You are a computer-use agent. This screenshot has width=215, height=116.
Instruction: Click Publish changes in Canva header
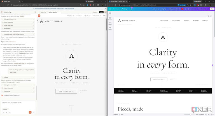coord(202,9)
